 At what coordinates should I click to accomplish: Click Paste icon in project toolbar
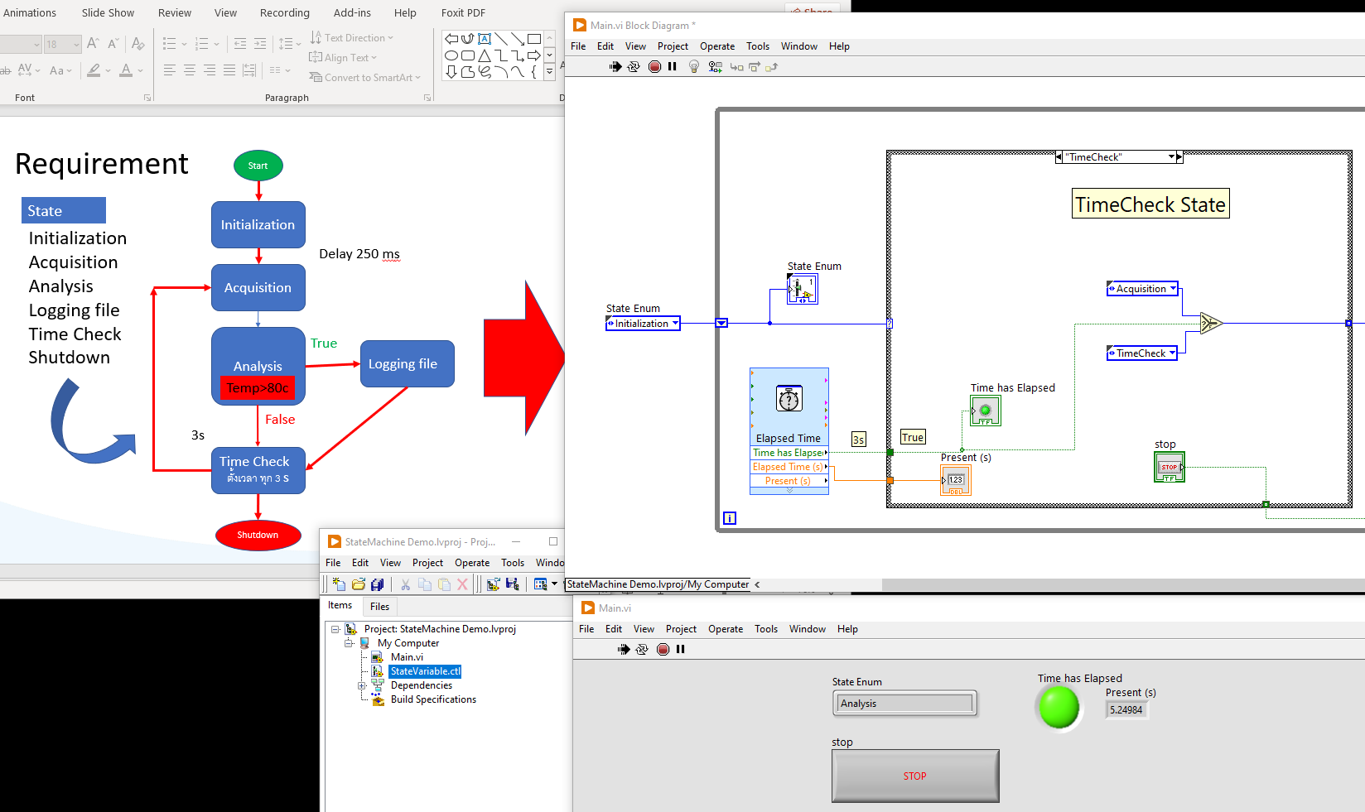tap(444, 584)
